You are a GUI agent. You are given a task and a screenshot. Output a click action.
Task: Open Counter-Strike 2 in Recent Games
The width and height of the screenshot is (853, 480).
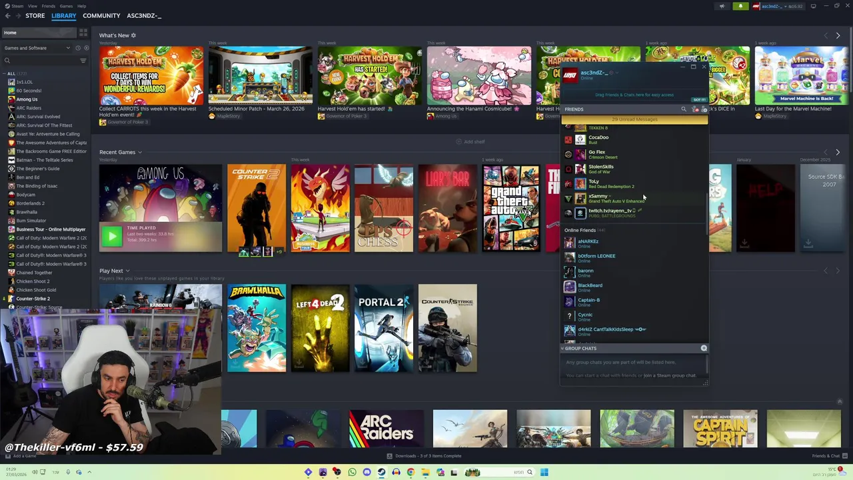coord(257,209)
